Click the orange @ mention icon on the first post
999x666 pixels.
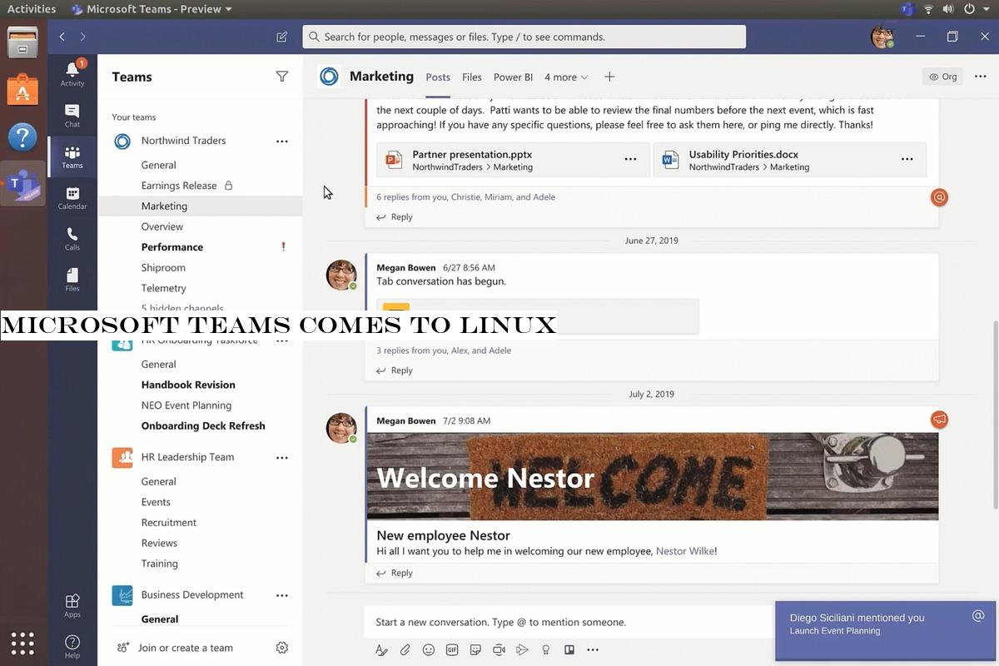939,197
